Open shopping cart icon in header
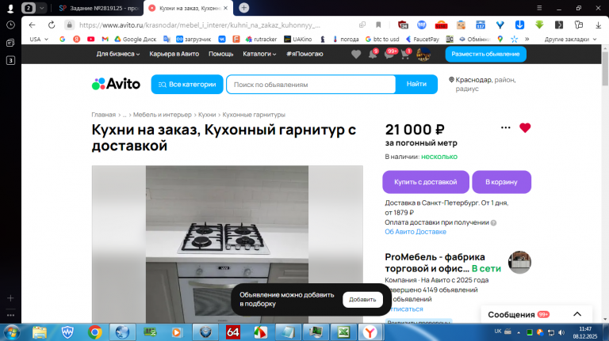 click(405, 55)
